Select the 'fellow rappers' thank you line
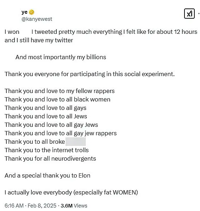 click(x=60, y=91)
